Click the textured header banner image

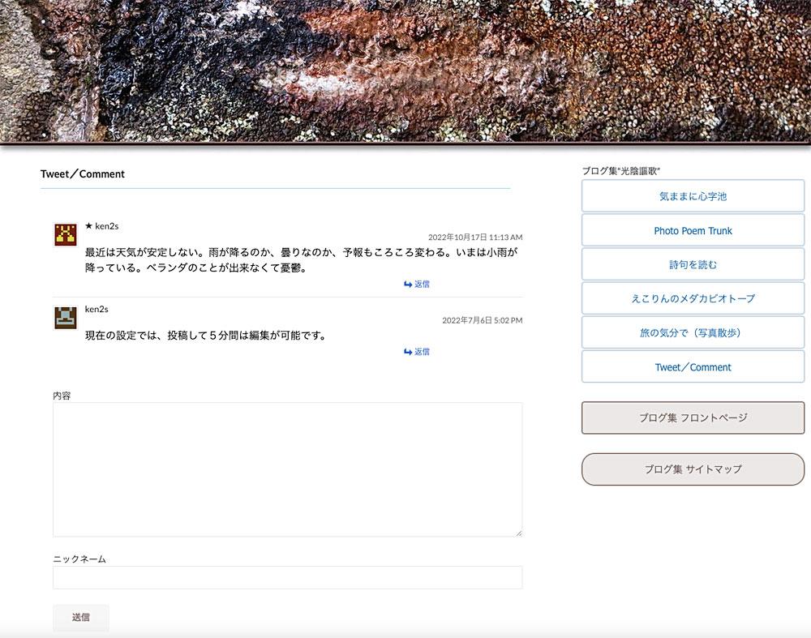tap(405, 71)
